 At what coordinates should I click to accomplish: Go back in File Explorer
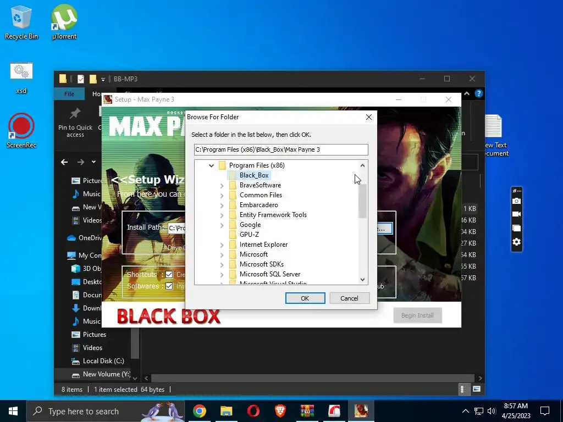click(64, 162)
